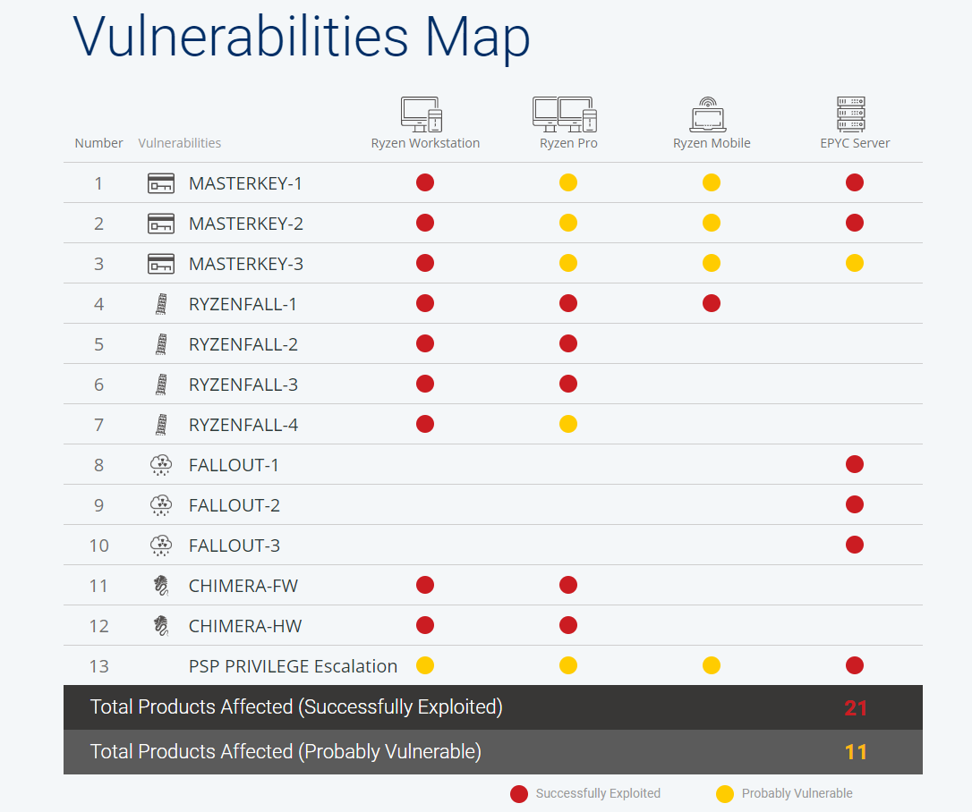Click the Ryzen Pro dual-monitor icon
This screenshot has width=972, height=812.
point(565,114)
